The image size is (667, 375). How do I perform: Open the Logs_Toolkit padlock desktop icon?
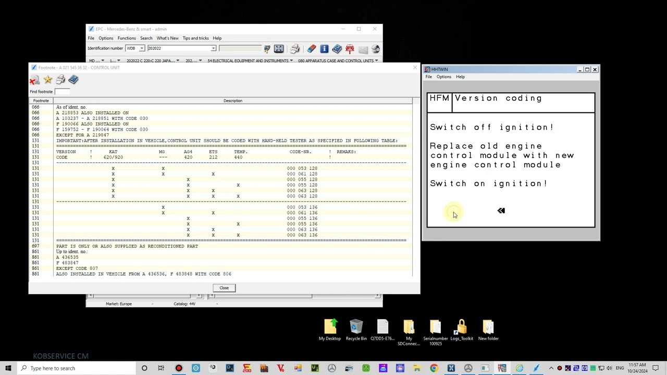coord(462,330)
